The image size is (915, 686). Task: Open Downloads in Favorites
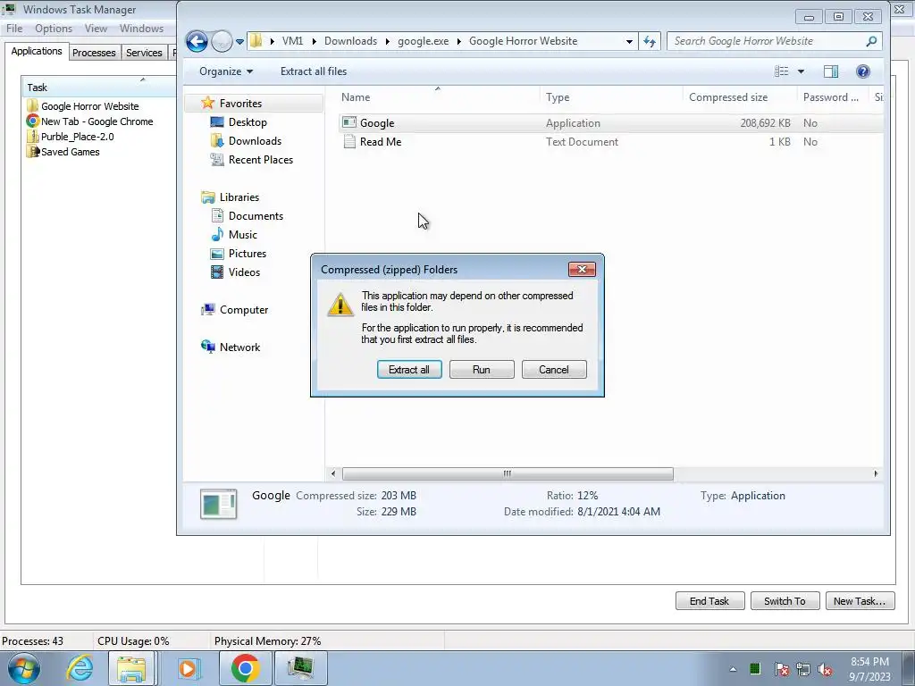(x=255, y=140)
